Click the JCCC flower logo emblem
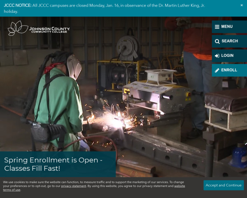247x198 pixels. (17, 28)
